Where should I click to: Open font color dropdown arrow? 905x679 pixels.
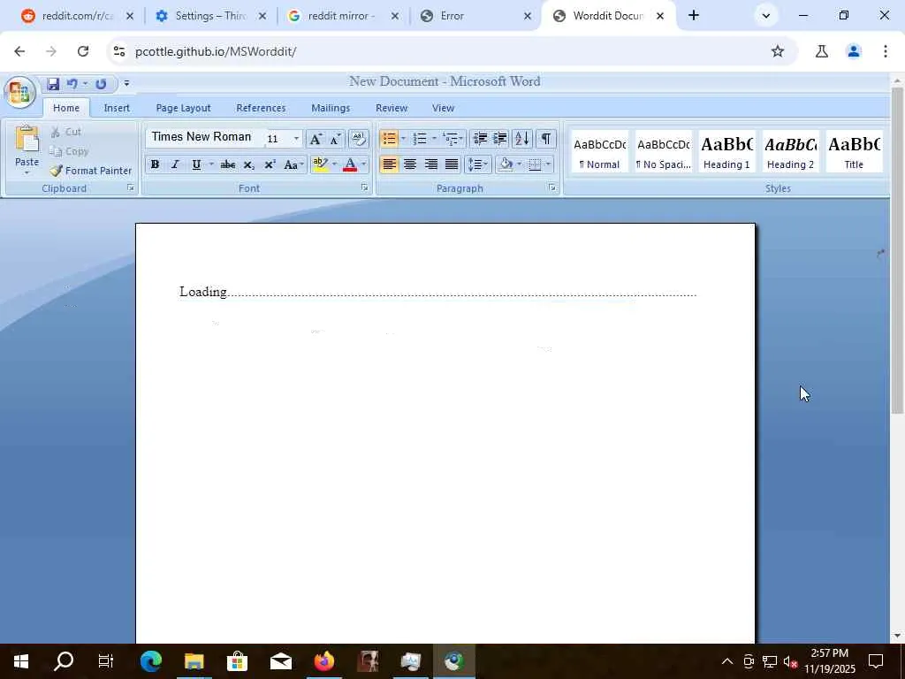tap(363, 164)
